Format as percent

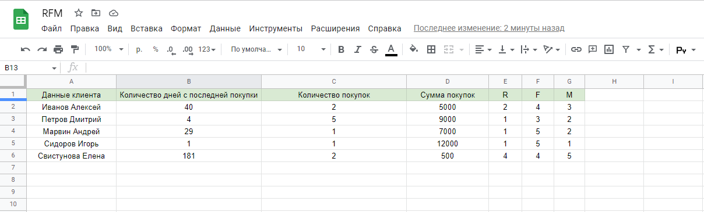(156, 49)
